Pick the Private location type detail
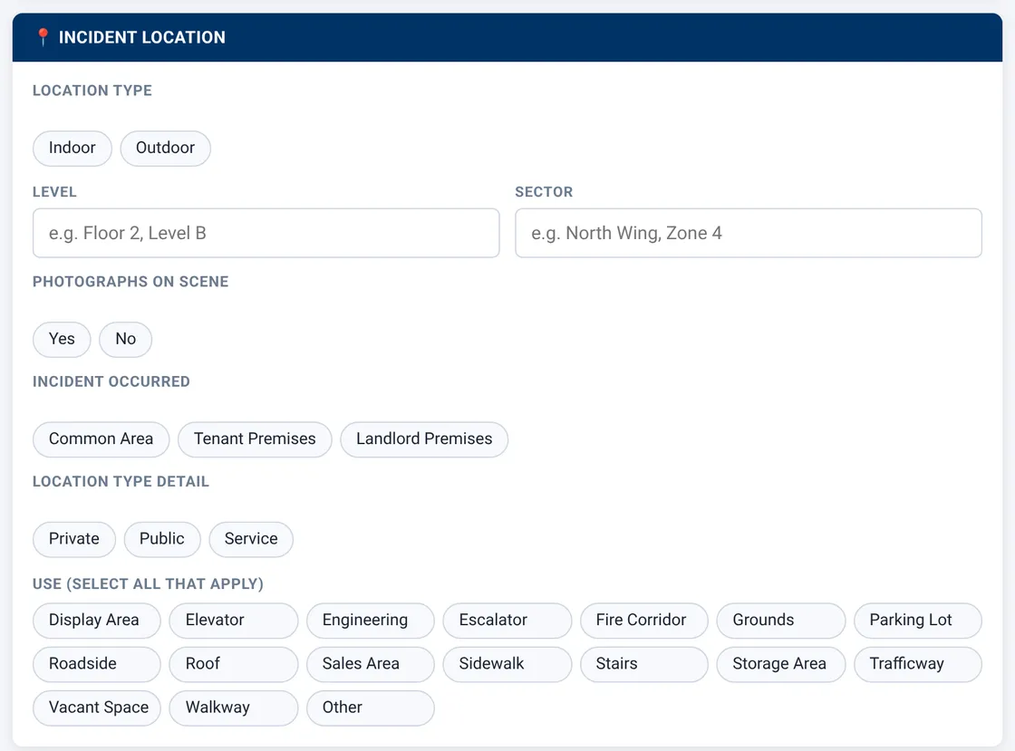The width and height of the screenshot is (1015, 751). coord(74,539)
